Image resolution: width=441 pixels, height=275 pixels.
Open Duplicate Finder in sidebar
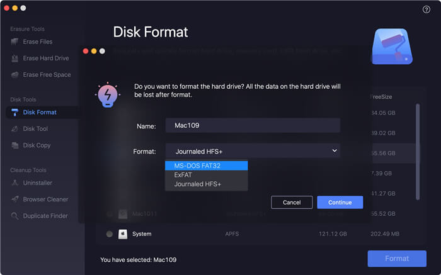(x=45, y=216)
